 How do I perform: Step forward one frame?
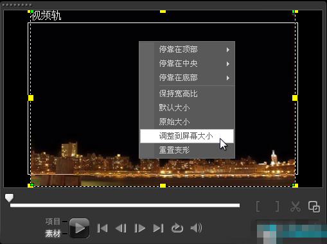pyautogui.click(x=139, y=228)
